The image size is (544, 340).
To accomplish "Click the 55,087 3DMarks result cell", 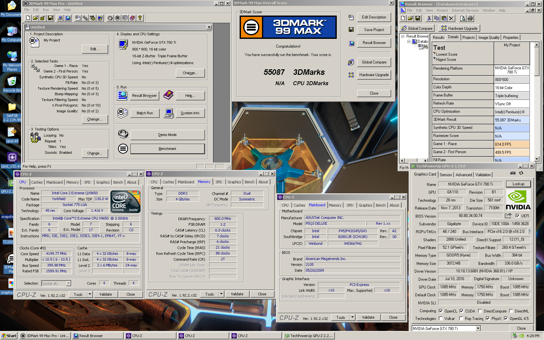I will (512, 120).
